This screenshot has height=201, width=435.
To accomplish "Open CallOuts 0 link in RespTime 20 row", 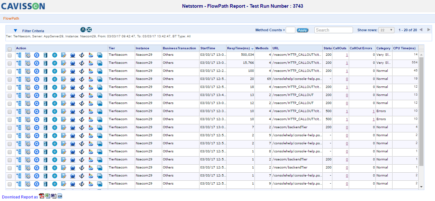I will [x=347, y=79].
